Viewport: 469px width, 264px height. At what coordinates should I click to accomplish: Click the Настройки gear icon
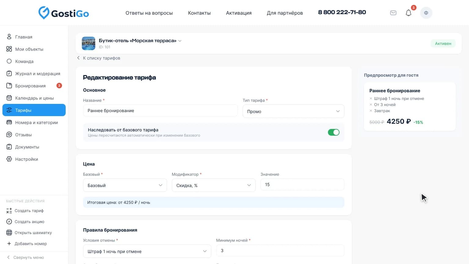coord(9,159)
